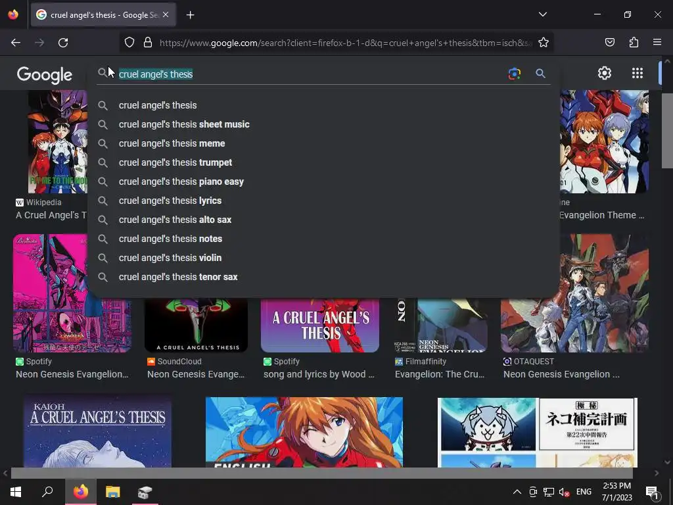Screen dimensions: 673x505
Task: Open the SoundCloud Neon Genesis Evange... link
Action: (196, 374)
